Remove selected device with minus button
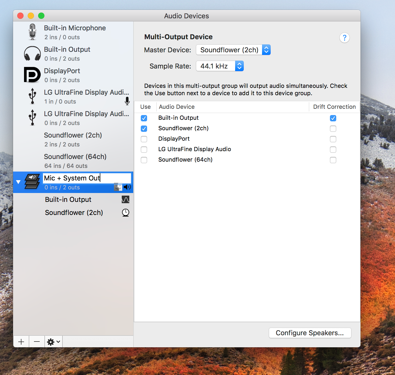Viewport: 395px width, 375px height. tap(37, 342)
